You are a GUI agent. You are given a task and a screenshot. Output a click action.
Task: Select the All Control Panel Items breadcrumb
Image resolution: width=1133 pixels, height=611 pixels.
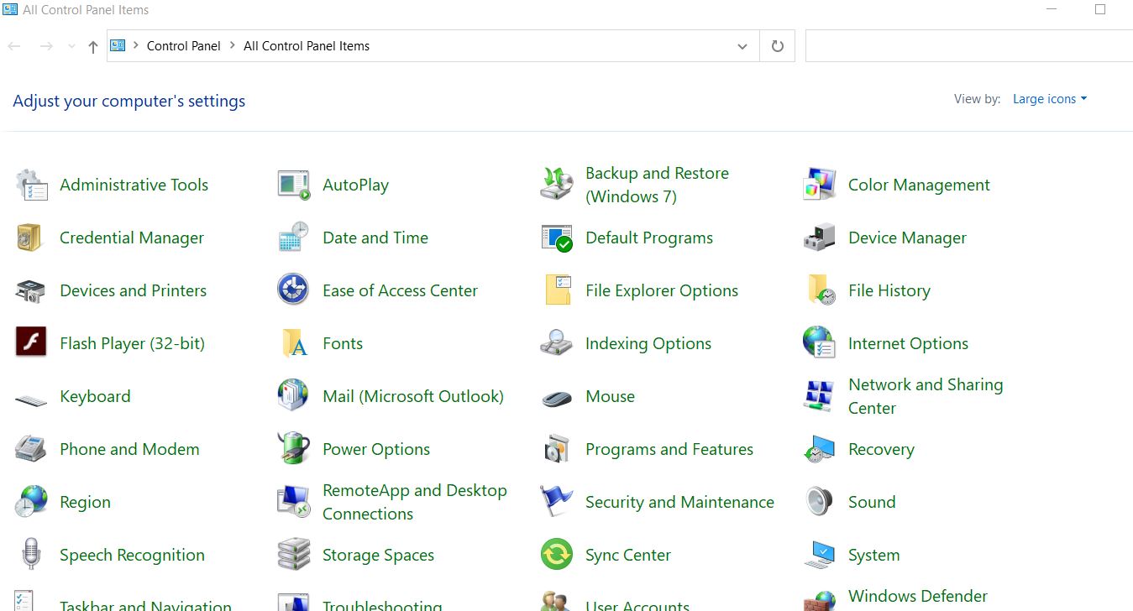pos(307,46)
